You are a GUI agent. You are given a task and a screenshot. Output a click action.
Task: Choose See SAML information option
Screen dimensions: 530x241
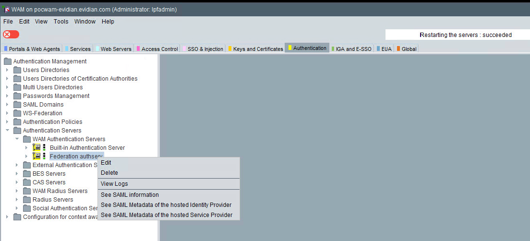point(130,195)
